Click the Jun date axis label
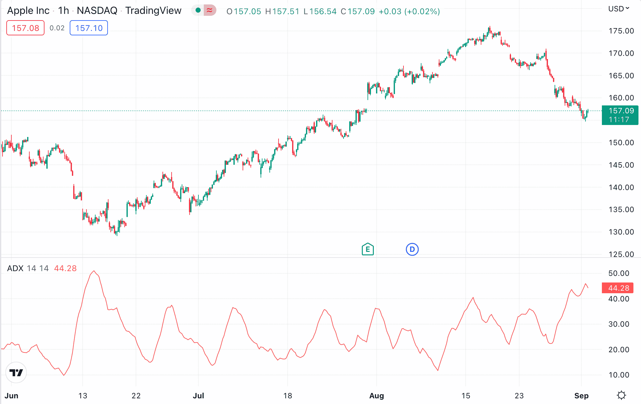The width and height of the screenshot is (641, 404). click(11, 396)
